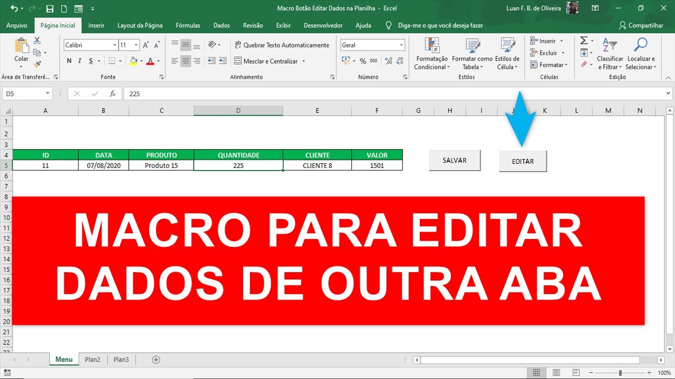
Task: Open Formatação Condicional menu
Action: 432,54
